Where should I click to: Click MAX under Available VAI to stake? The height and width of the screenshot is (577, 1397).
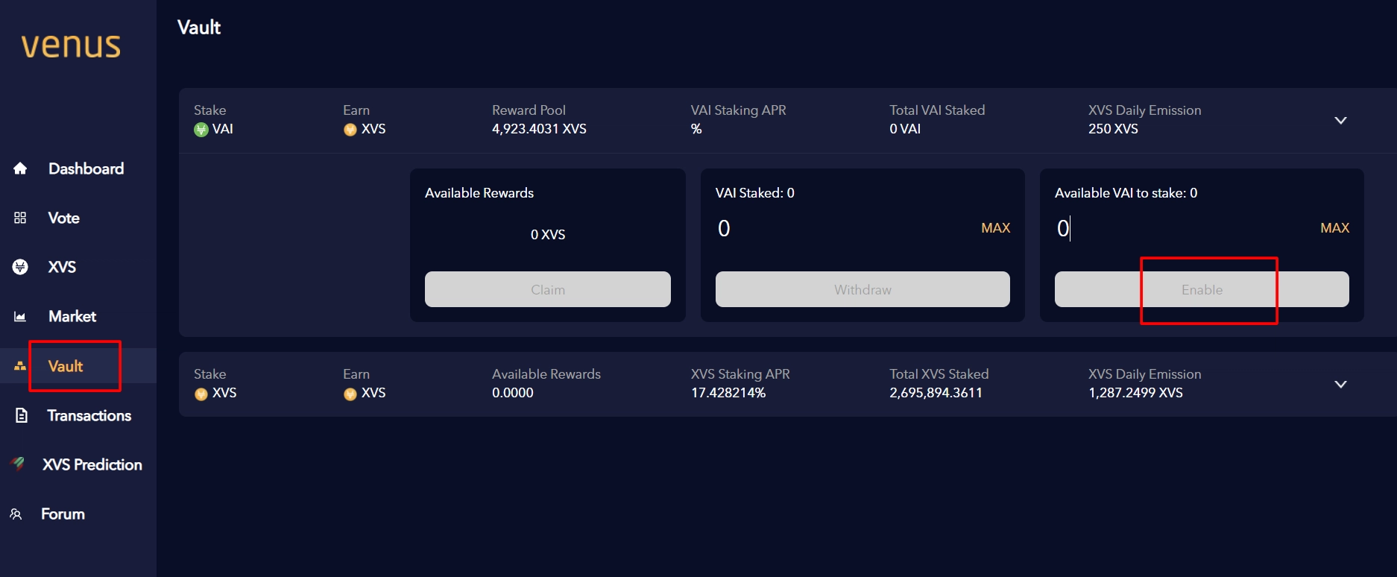coord(1334,228)
